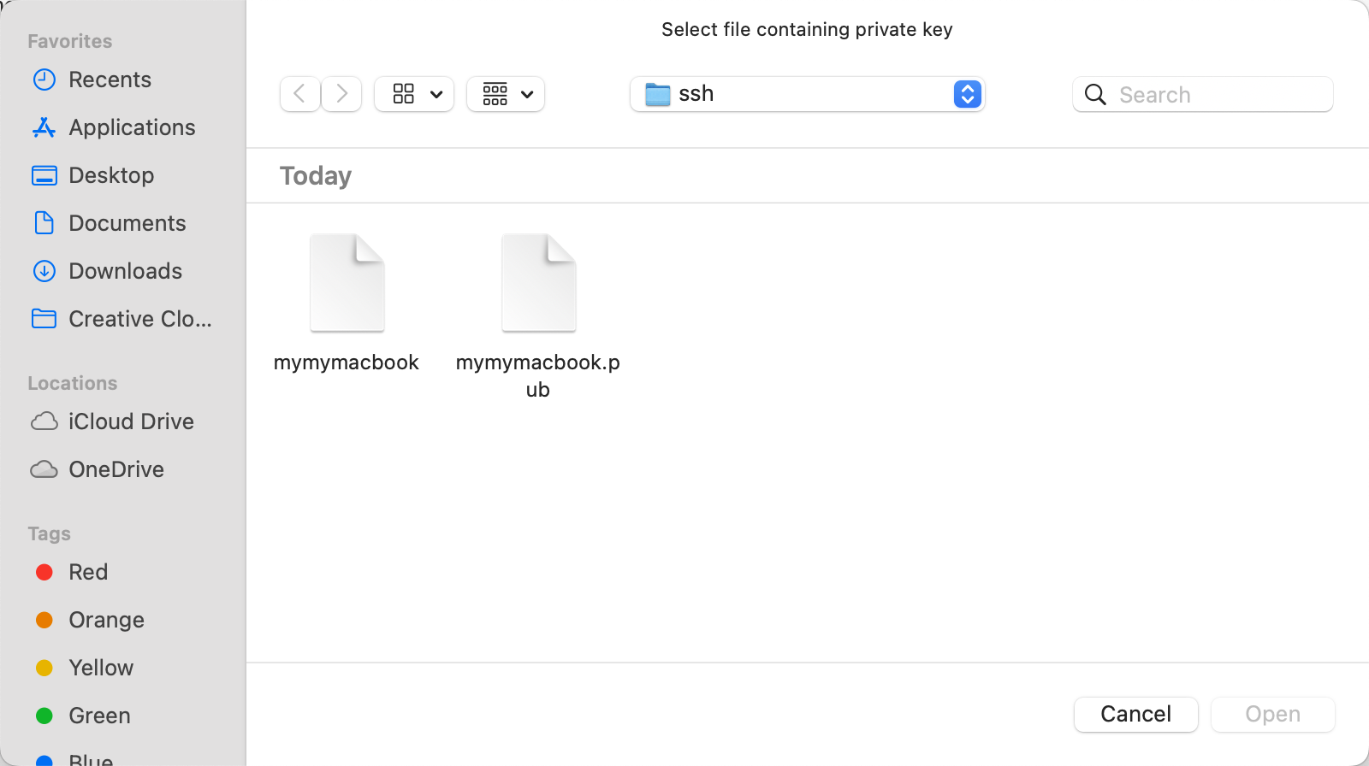This screenshot has height=766, width=1369.
Task: Click the forward navigation arrow
Action: click(x=341, y=94)
